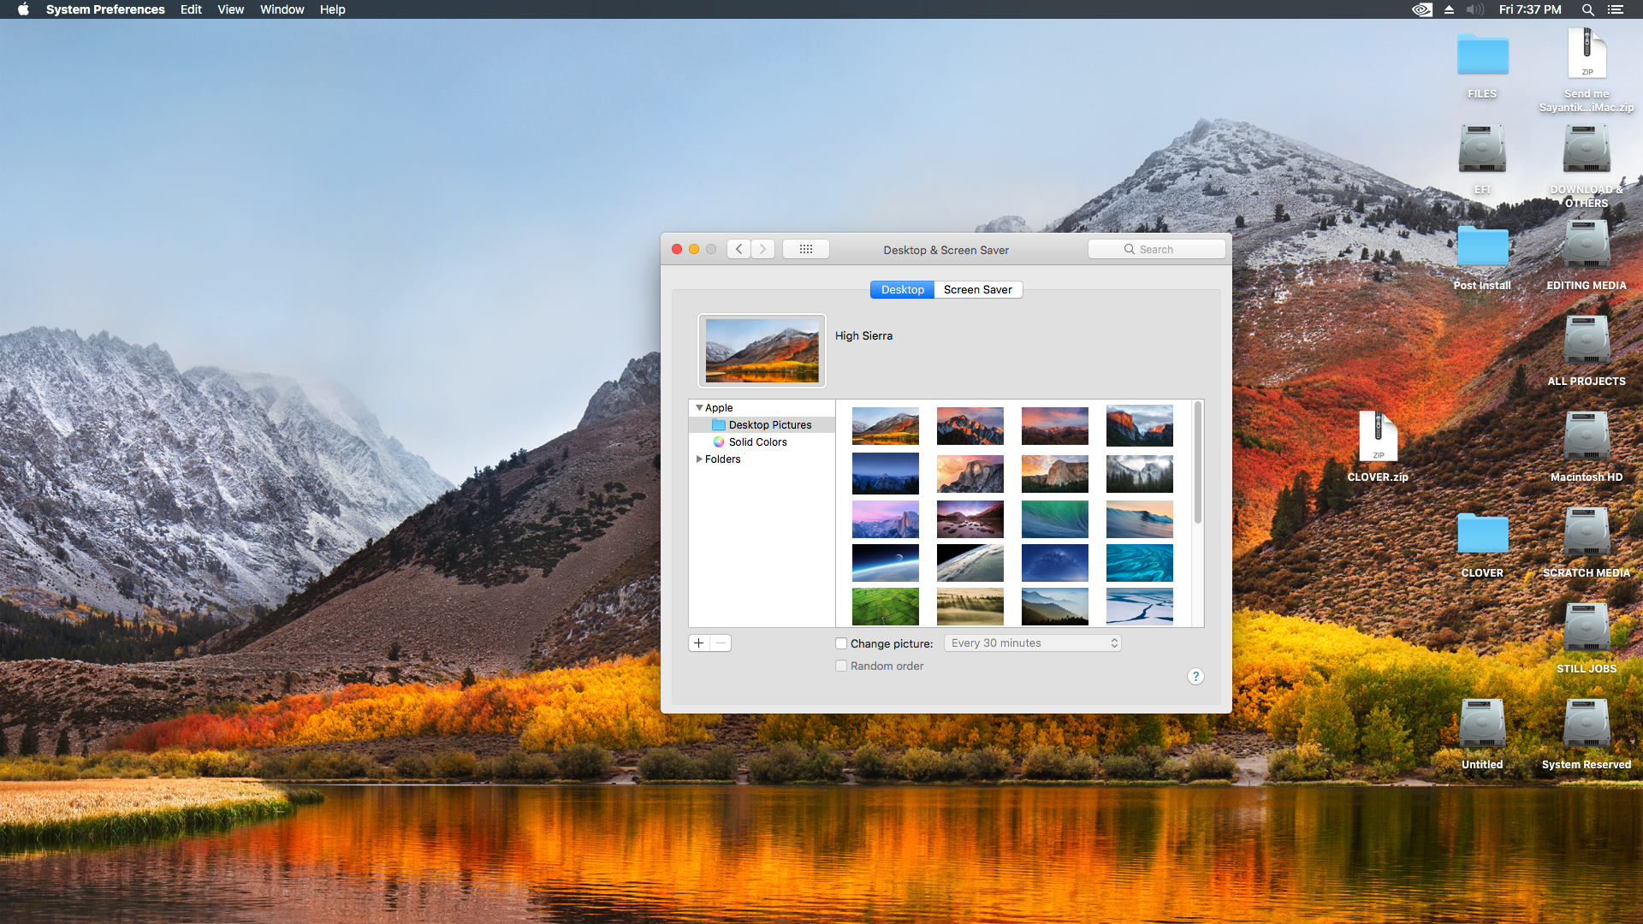Collapse the Apple disclosure triangle
Viewport: 1643px width, 924px height.
[x=699, y=408]
